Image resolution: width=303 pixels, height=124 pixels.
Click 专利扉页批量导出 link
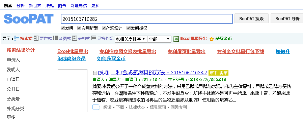187,52
